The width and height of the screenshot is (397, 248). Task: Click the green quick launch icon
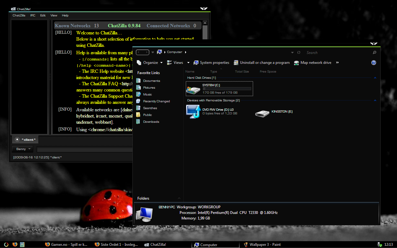coord(22,244)
